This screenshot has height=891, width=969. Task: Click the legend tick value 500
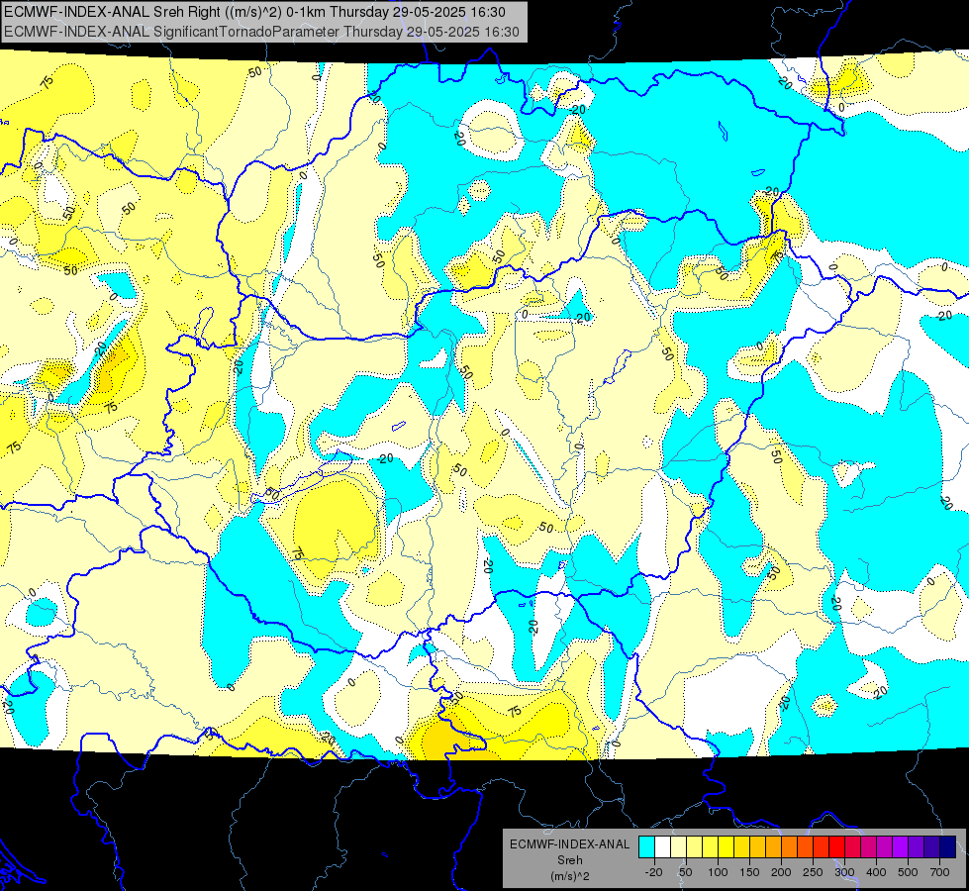click(x=908, y=872)
